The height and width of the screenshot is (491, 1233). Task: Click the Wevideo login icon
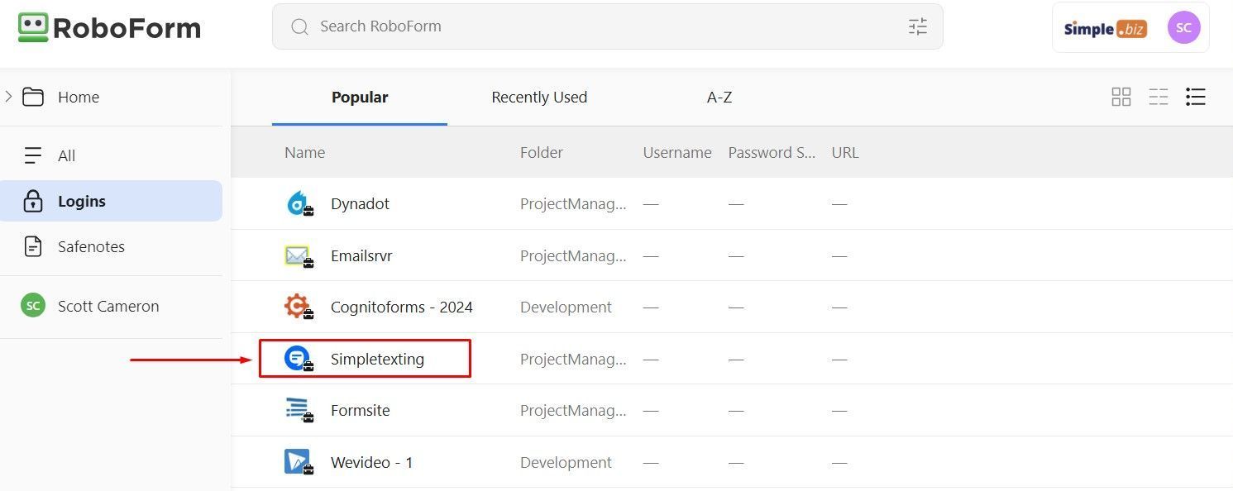click(x=298, y=462)
